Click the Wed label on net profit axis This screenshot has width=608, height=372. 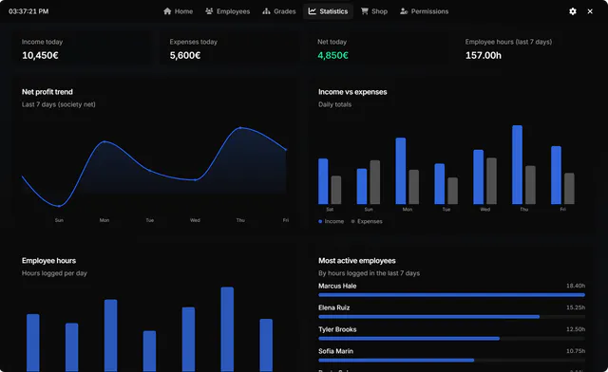(195, 220)
